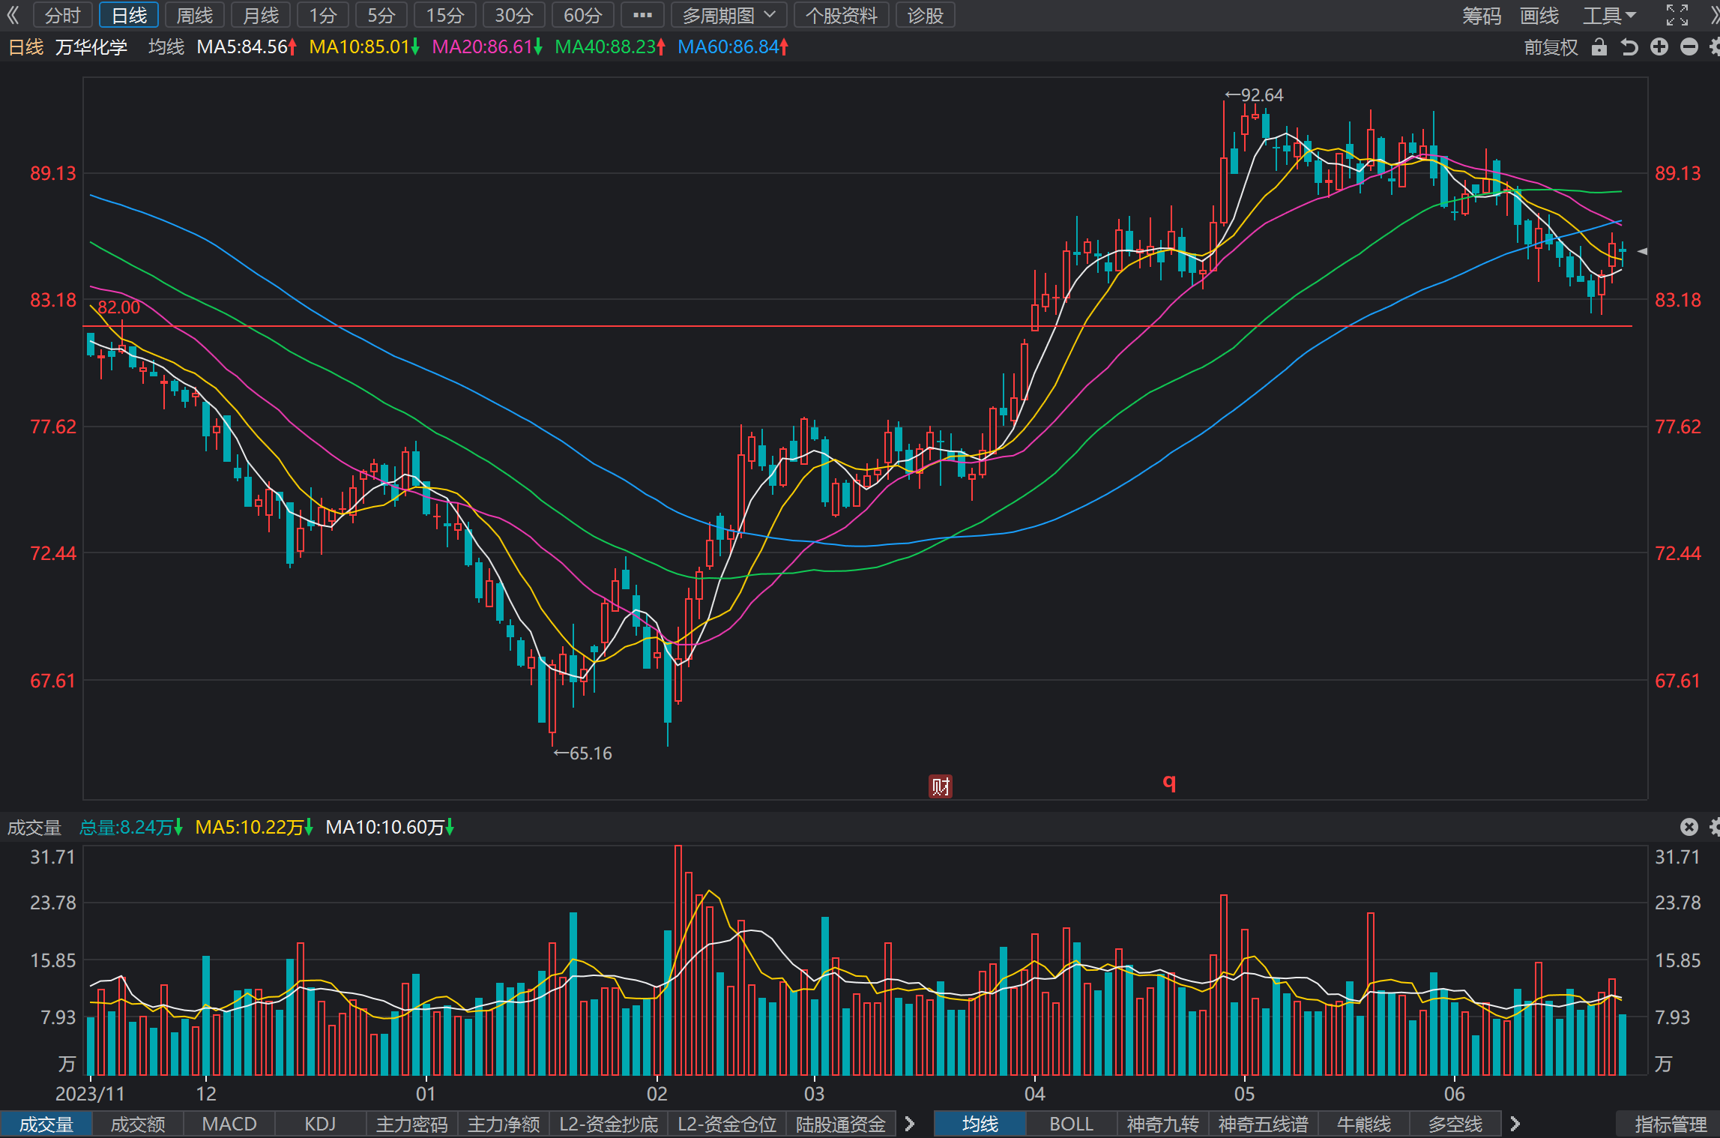This screenshot has width=1720, height=1138.
Task: Switch to 60分 period view
Action: [582, 15]
